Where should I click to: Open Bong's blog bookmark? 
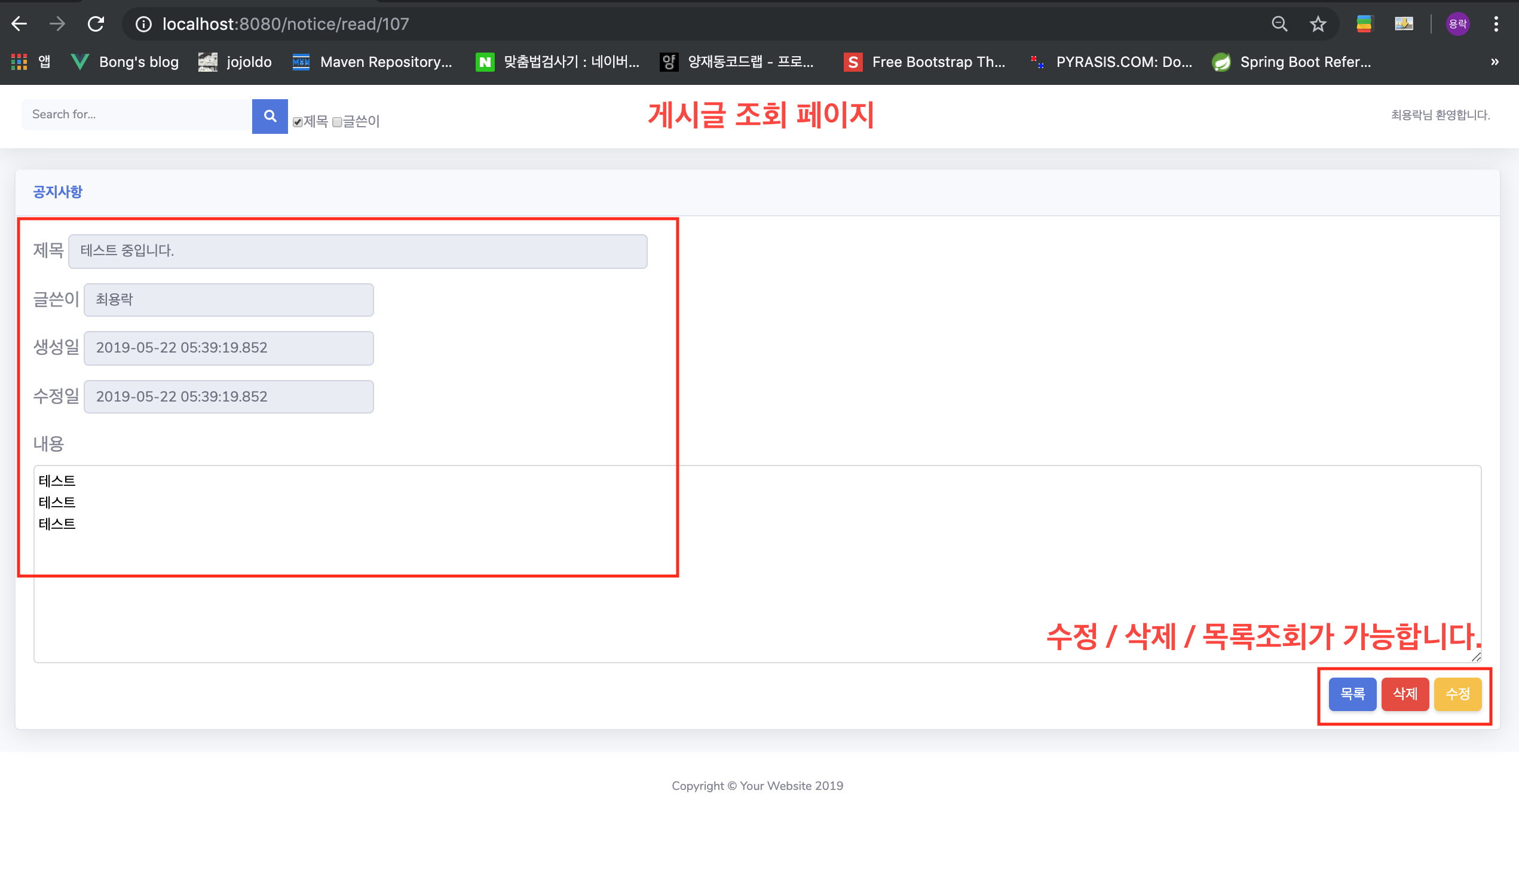coord(125,62)
